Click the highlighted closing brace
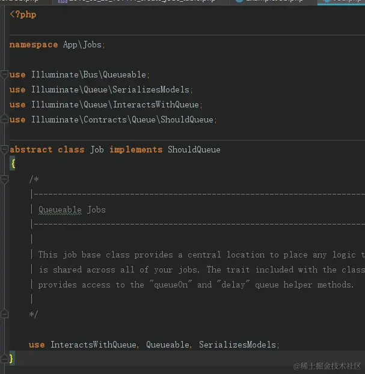 11,358
